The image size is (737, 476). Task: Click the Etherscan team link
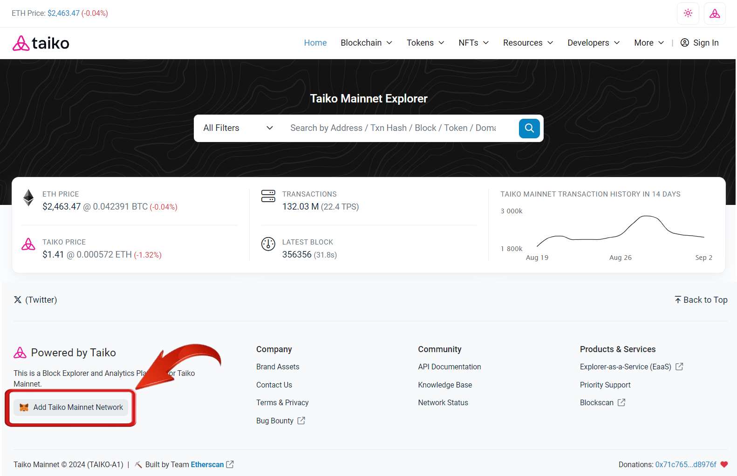pos(207,465)
